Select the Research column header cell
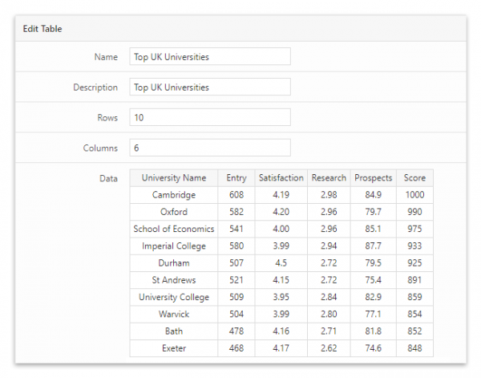The width and height of the screenshot is (481, 378). [329, 178]
